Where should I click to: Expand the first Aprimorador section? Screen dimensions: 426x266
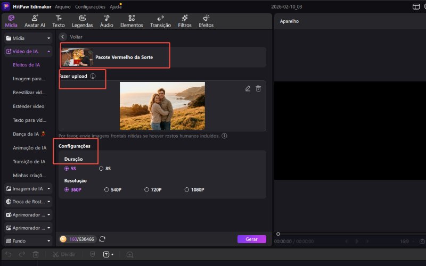(x=28, y=215)
